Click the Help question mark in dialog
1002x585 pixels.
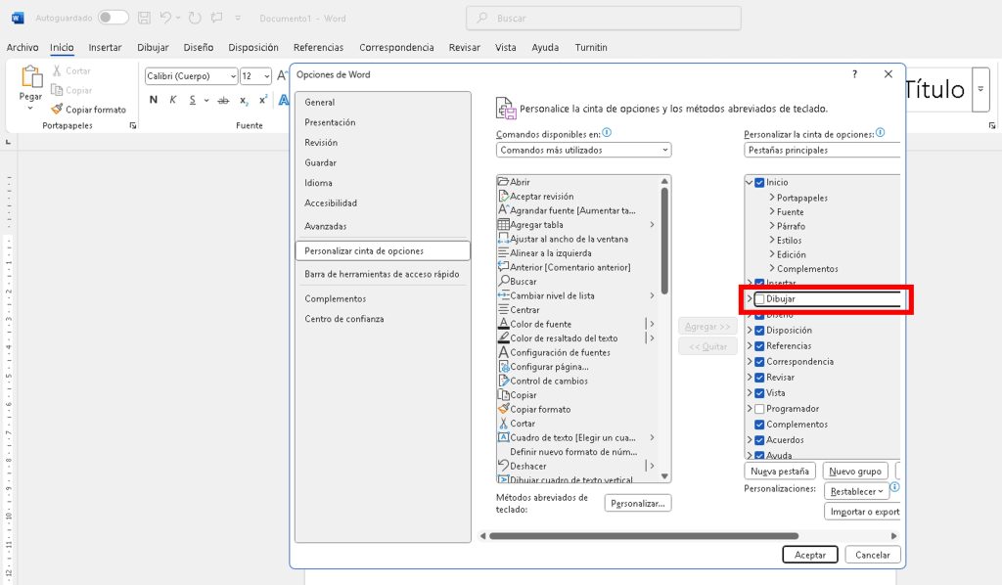coord(854,74)
